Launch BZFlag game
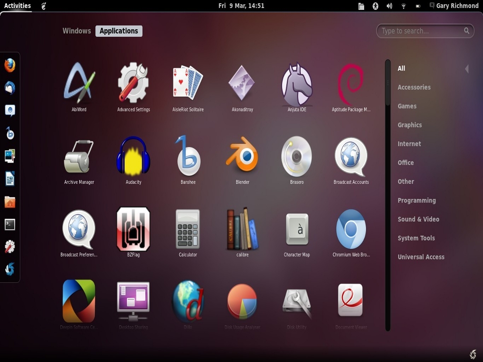 (133, 233)
